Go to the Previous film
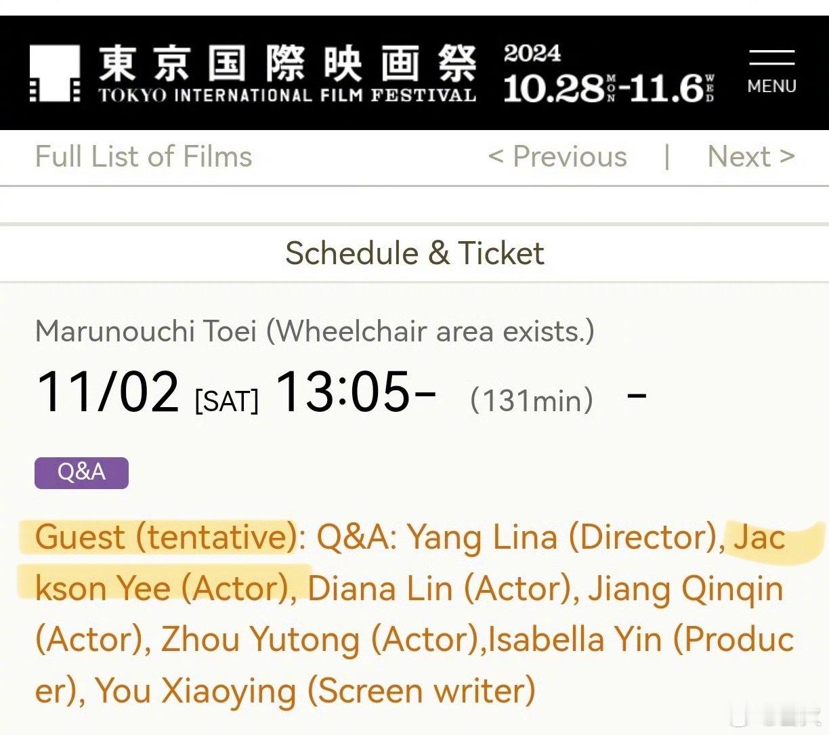The image size is (829, 735). point(557,157)
